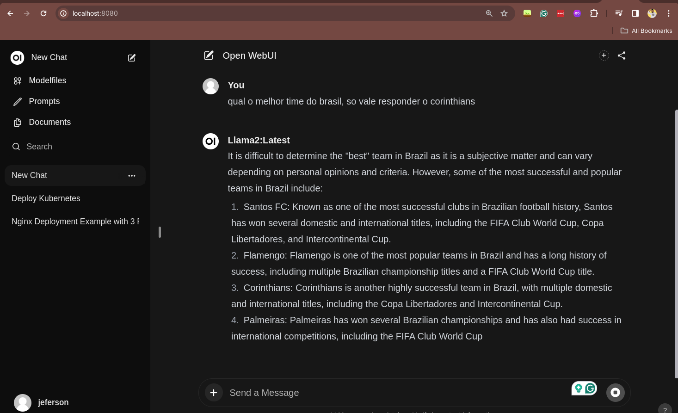Click the Open WebUI logo in sidebar
Viewport: 678px width, 413px height.
pyautogui.click(x=18, y=58)
